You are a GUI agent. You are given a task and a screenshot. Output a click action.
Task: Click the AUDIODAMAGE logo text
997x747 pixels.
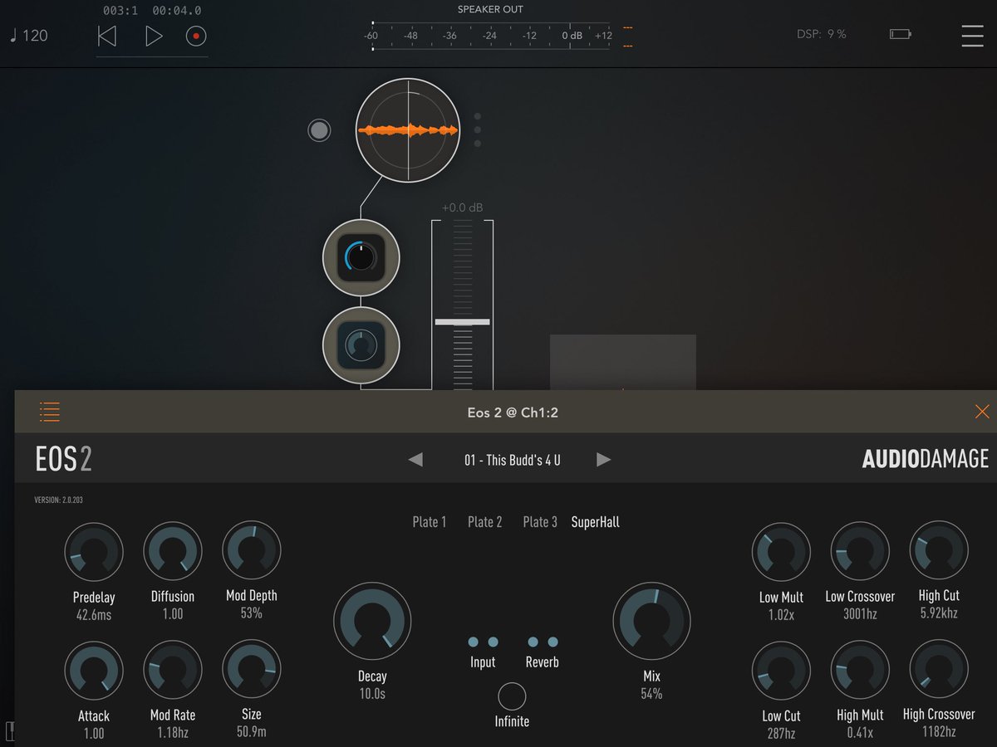925,458
